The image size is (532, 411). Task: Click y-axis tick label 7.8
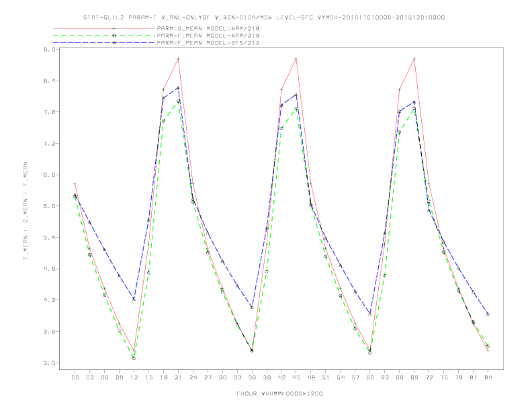pos(49,112)
